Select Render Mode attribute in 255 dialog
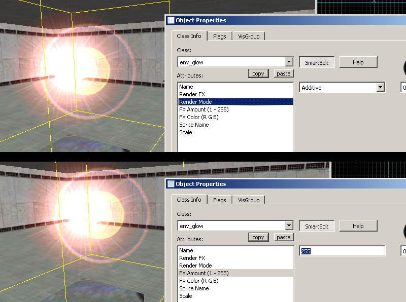This screenshot has width=406, height=302. point(235,266)
